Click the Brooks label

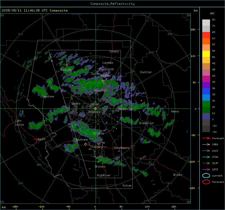(178, 175)
